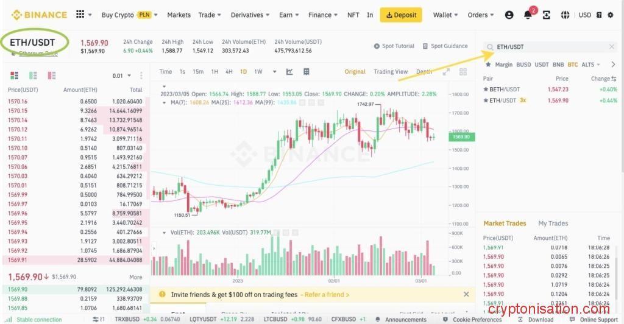624x324 pixels.
Task: Select the 4H chart time interval
Action: (229, 72)
